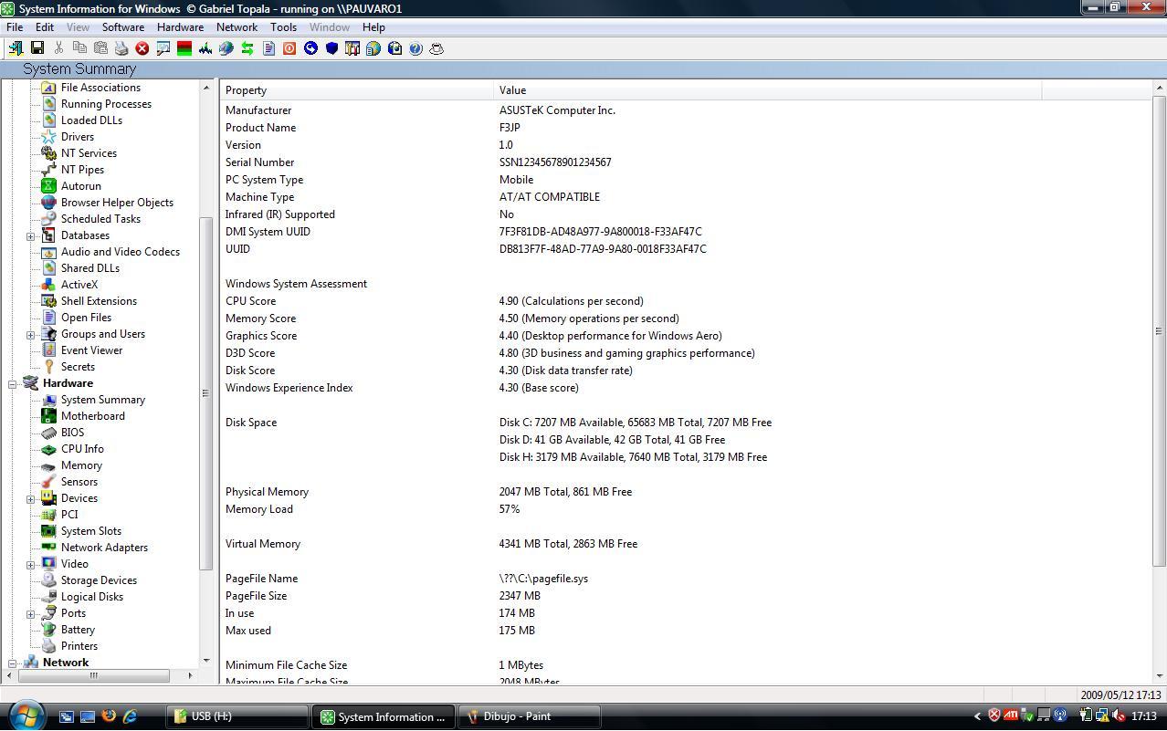The image size is (1167, 731).
Task: Sort by the Property column header
Action: click(357, 90)
